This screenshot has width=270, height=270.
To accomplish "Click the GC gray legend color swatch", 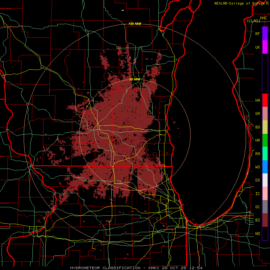I will click(x=265, y=207).
